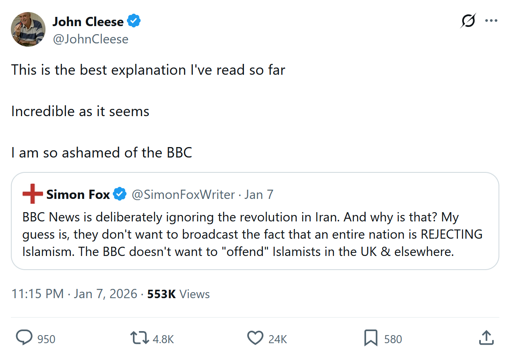The width and height of the screenshot is (511, 352).
Task: Open the share upload icon
Action: click(486, 338)
